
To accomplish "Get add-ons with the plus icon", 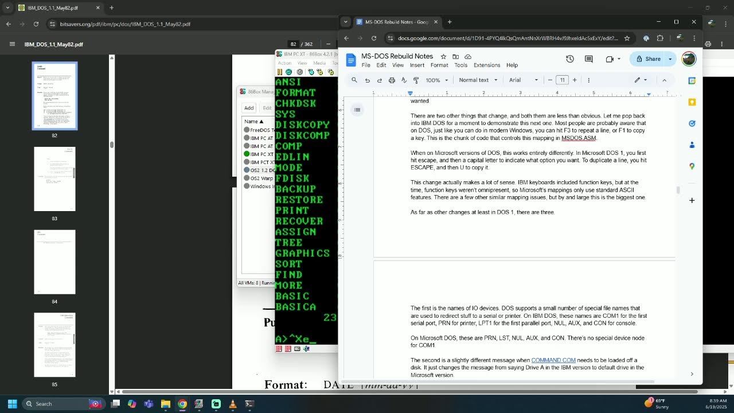I will point(692,200).
